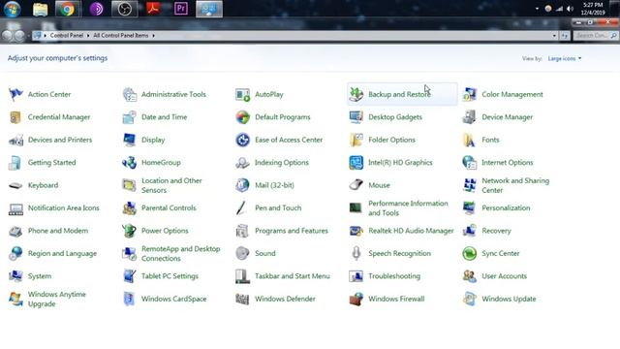Open Windows Anytime Upgrade link
The height and width of the screenshot is (349, 620).
pos(57,300)
